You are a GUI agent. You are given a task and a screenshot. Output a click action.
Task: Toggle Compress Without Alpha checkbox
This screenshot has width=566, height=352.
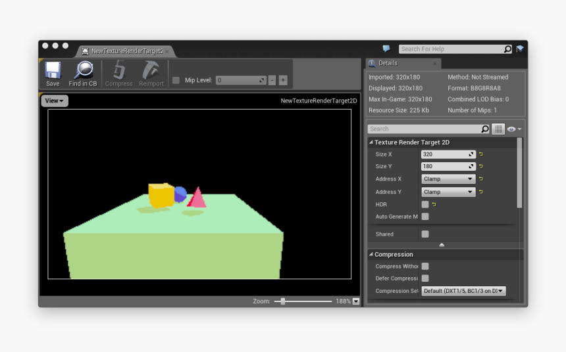coord(425,266)
